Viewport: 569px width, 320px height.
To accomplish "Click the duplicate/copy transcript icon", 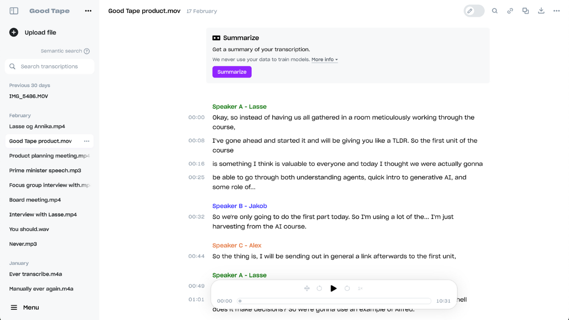I will [525, 11].
